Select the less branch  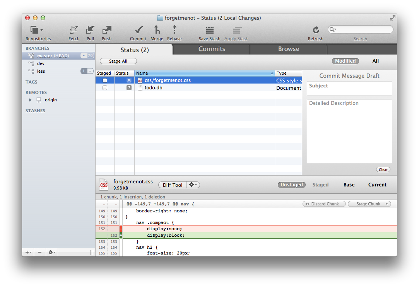tap(58, 71)
